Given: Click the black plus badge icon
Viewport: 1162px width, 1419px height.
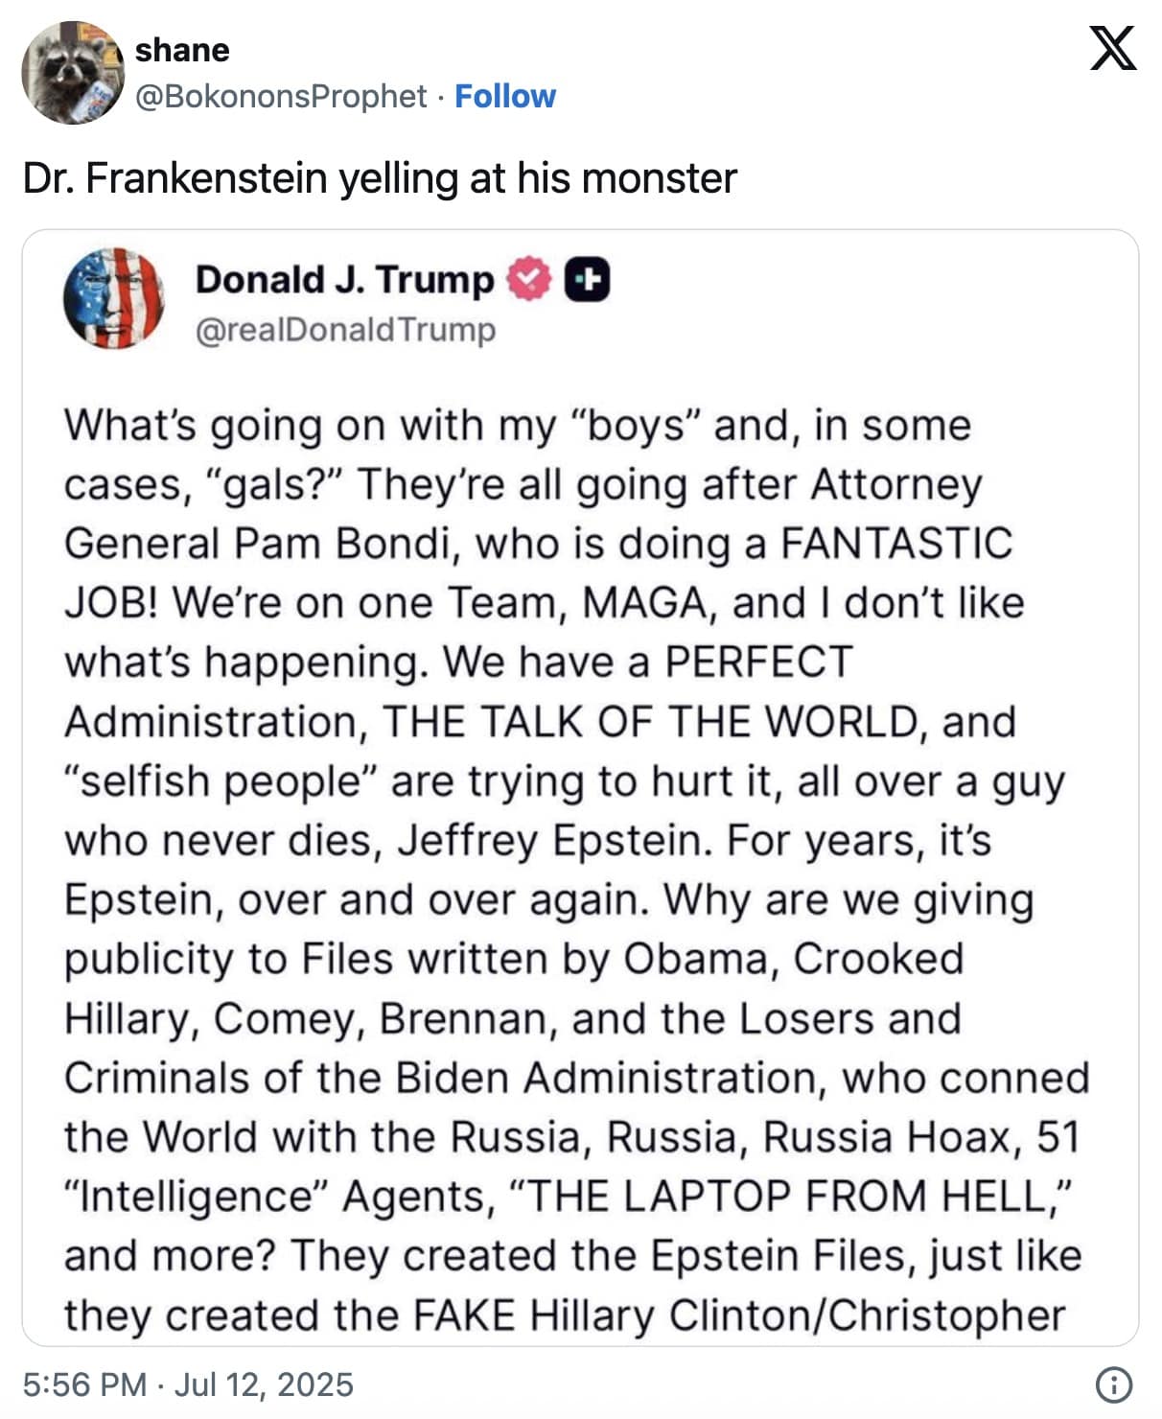Looking at the screenshot, I should pyautogui.click(x=587, y=279).
